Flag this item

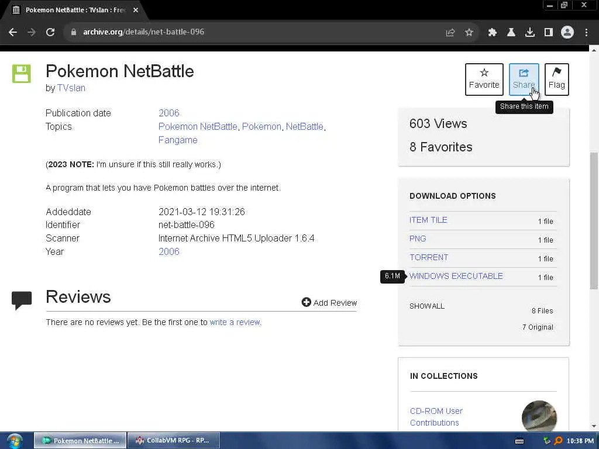point(557,80)
